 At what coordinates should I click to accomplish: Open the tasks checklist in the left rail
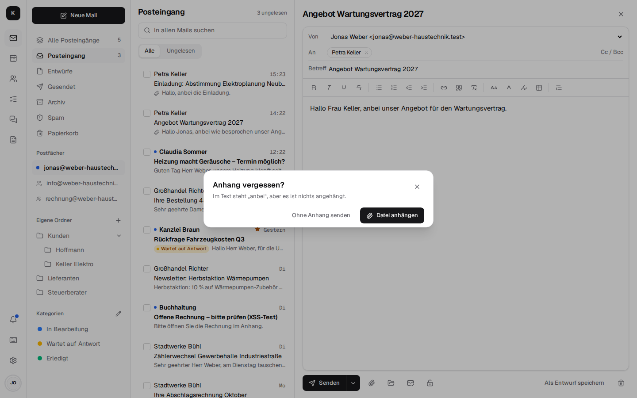click(x=13, y=99)
